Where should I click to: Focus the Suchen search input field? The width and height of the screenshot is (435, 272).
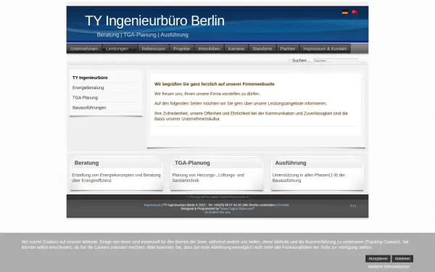point(336,61)
